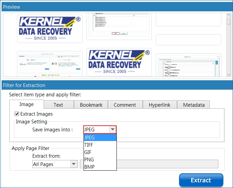Viewport: 233px width, 188px height.
Task: Choose GIF from the format list
Action: [x=100, y=152]
